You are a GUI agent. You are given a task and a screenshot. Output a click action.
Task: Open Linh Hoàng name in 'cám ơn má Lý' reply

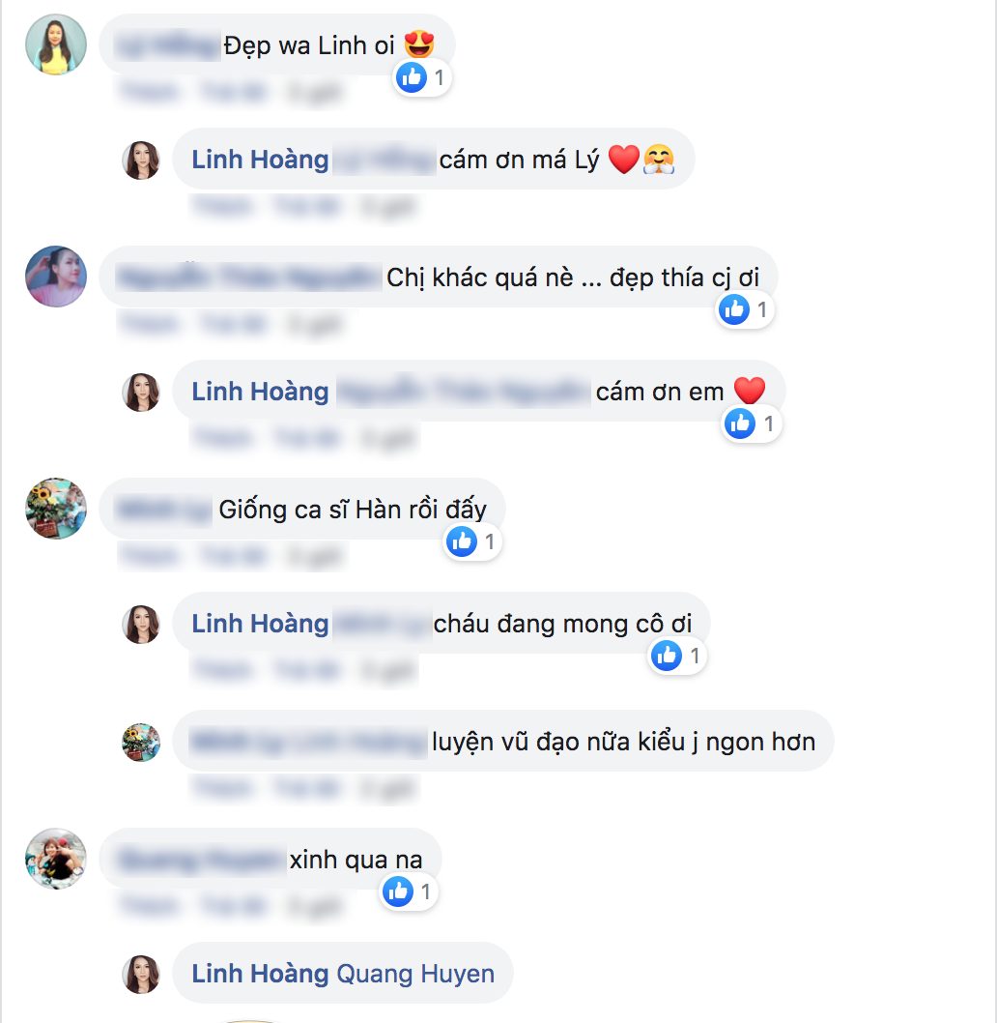tap(260, 160)
